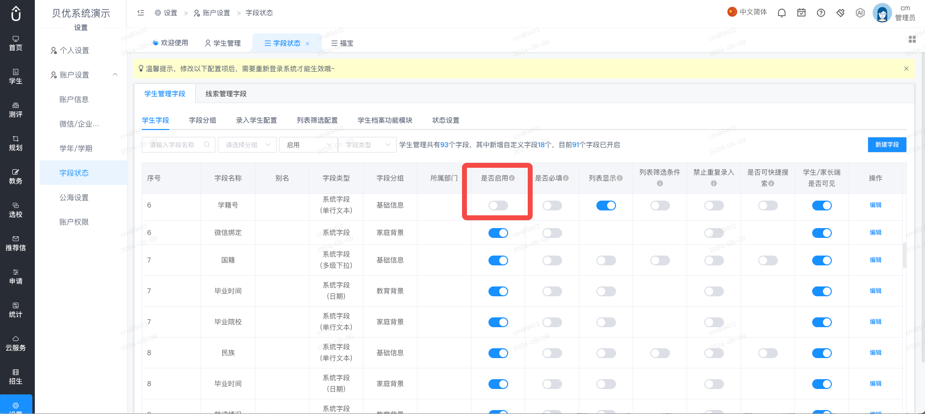Screen dimensions: 925x414
Task: Open the 字段类型 filter dropdown
Action: (x=367, y=145)
